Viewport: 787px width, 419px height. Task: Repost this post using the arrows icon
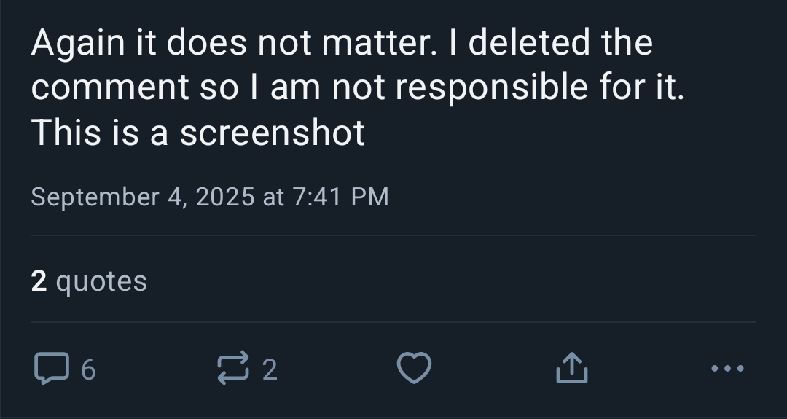pos(233,369)
